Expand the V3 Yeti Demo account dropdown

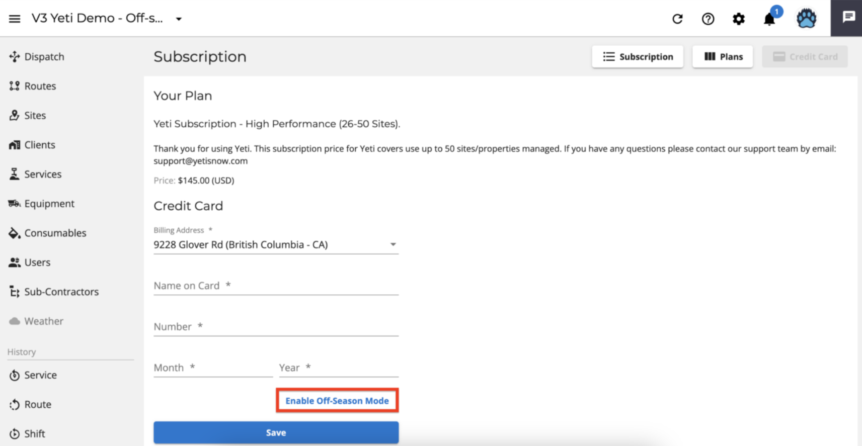[x=179, y=19]
